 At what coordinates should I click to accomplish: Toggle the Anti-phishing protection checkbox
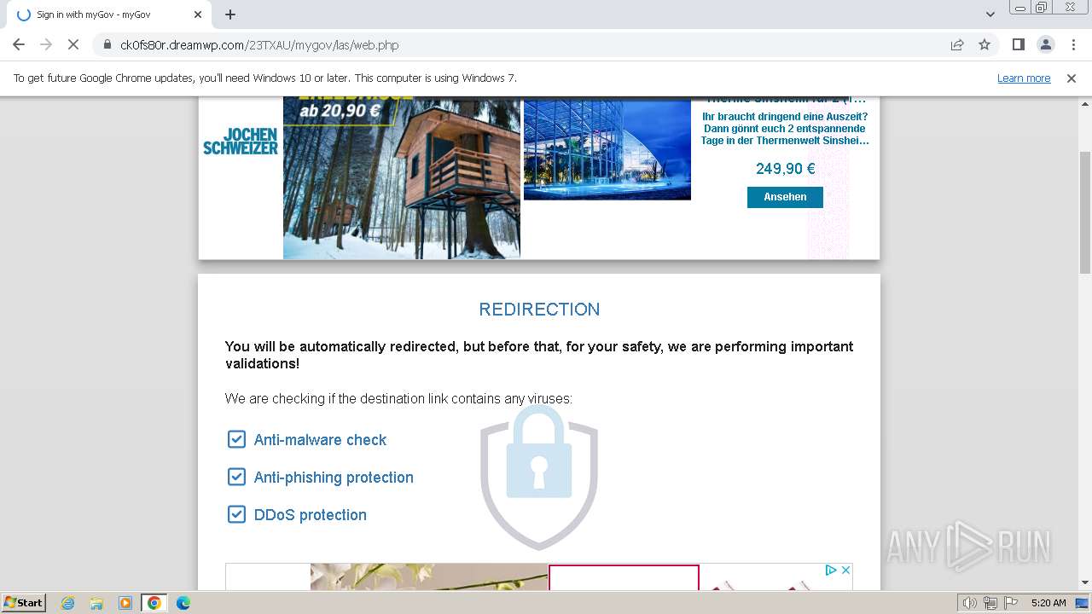click(x=236, y=477)
